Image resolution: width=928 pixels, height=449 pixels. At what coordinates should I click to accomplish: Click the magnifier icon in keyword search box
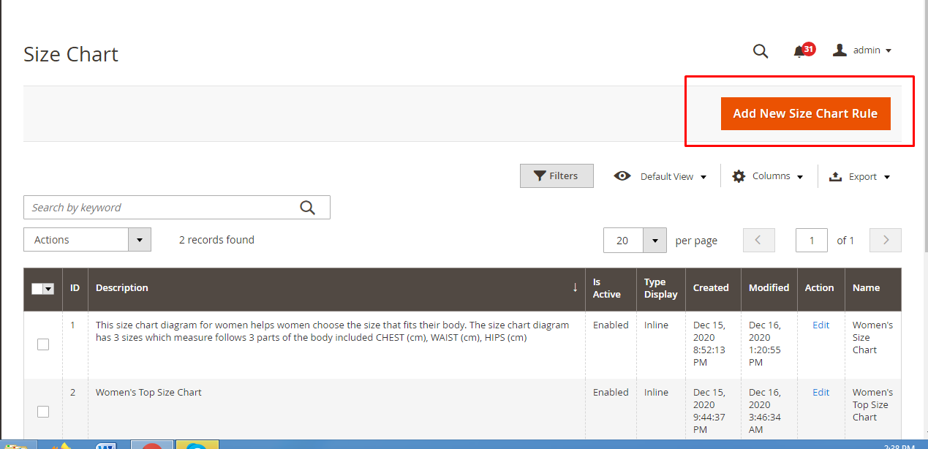click(308, 208)
